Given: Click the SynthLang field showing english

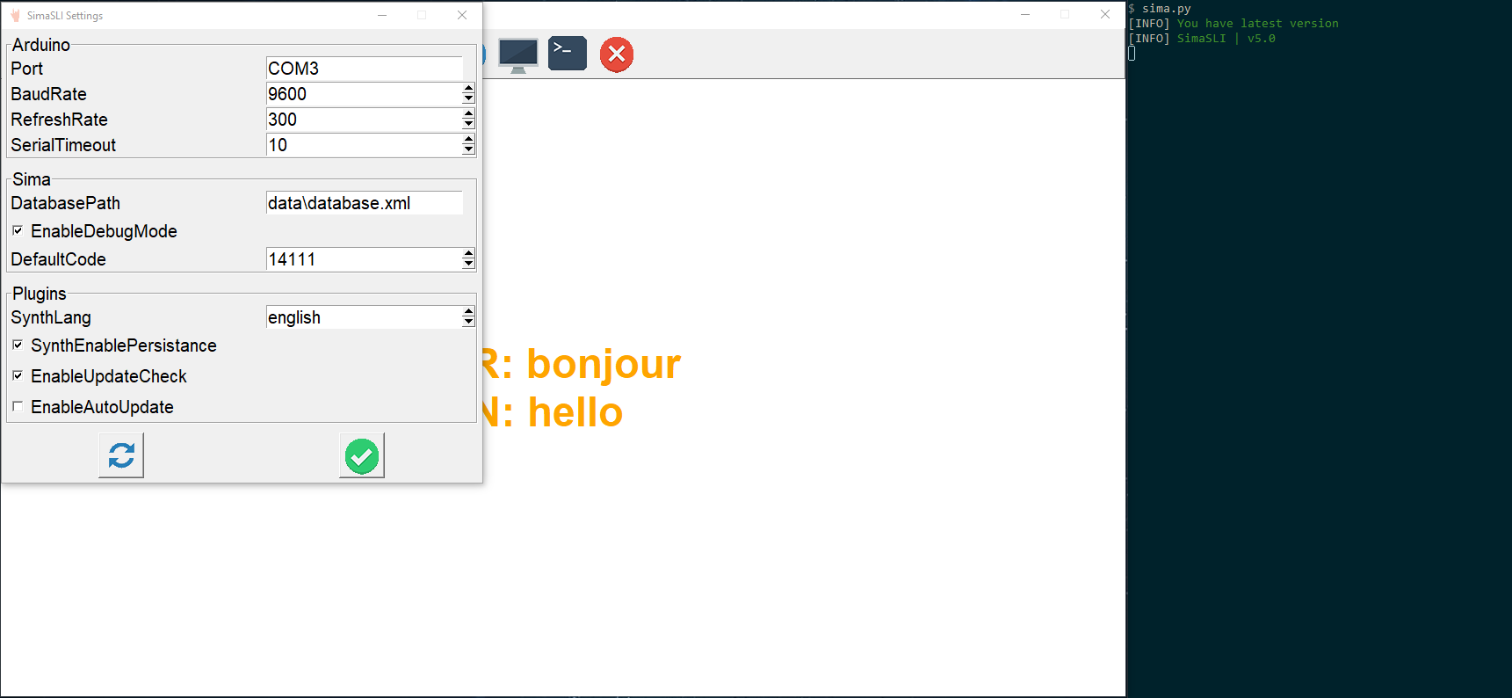Looking at the screenshot, I should 365,317.
